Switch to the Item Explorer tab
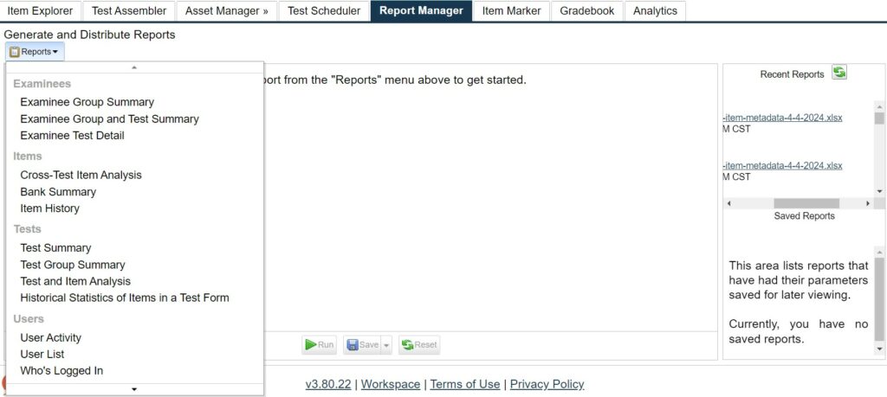The width and height of the screenshot is (887, 397). (40, 10)
